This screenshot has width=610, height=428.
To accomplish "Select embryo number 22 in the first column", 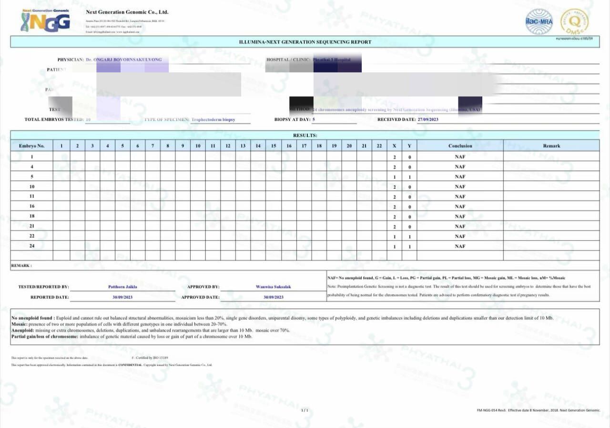I will [32, 236].
